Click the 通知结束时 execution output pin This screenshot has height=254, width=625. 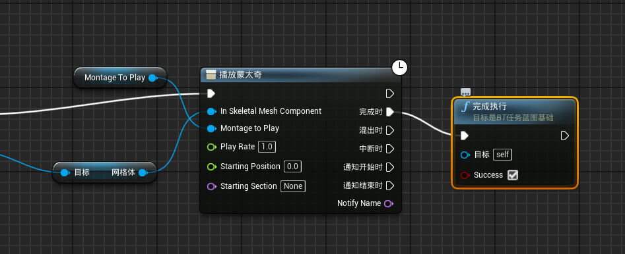(390, 186)
